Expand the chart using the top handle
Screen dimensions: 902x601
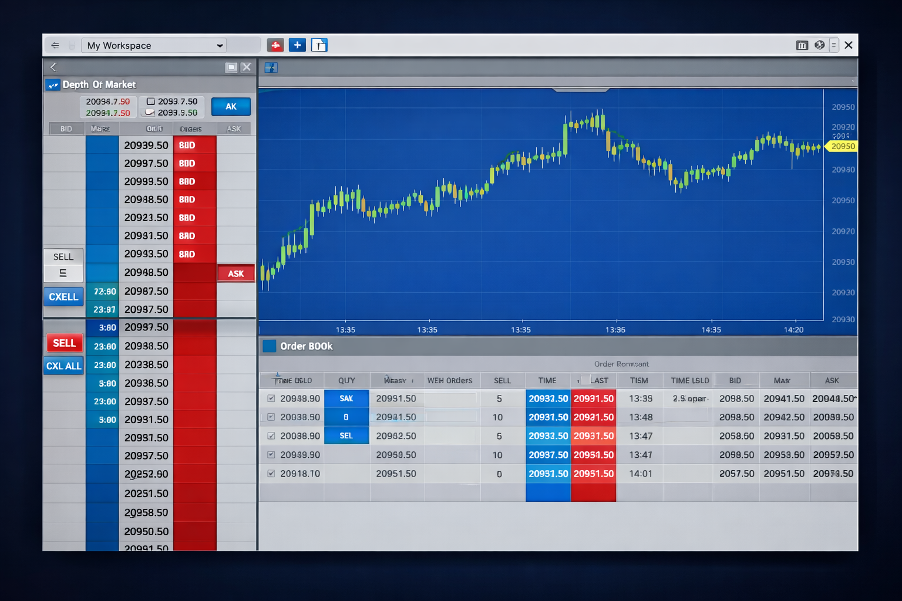[581, 90]
